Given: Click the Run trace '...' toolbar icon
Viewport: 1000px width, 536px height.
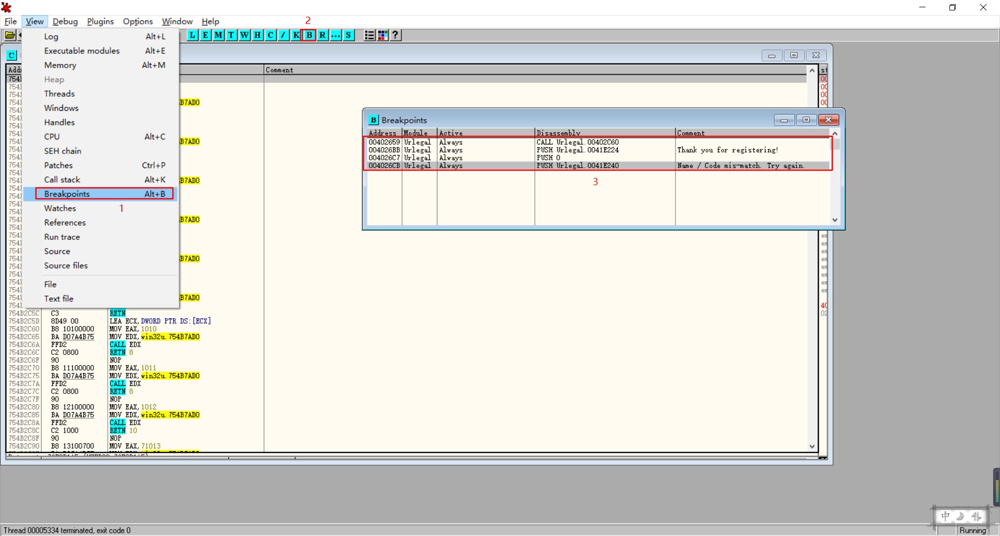Looking at the screenshot, I should click(x=335, y=35).
